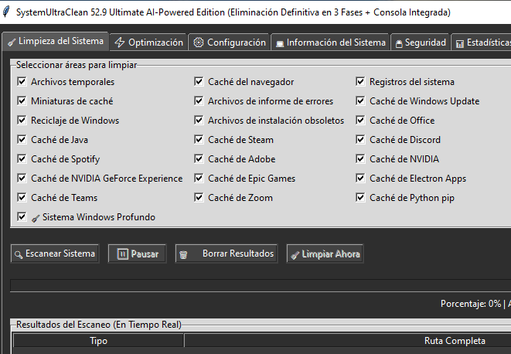
Task: Toggle the Caché de Steam checkbox
Action: pos(199,140)
